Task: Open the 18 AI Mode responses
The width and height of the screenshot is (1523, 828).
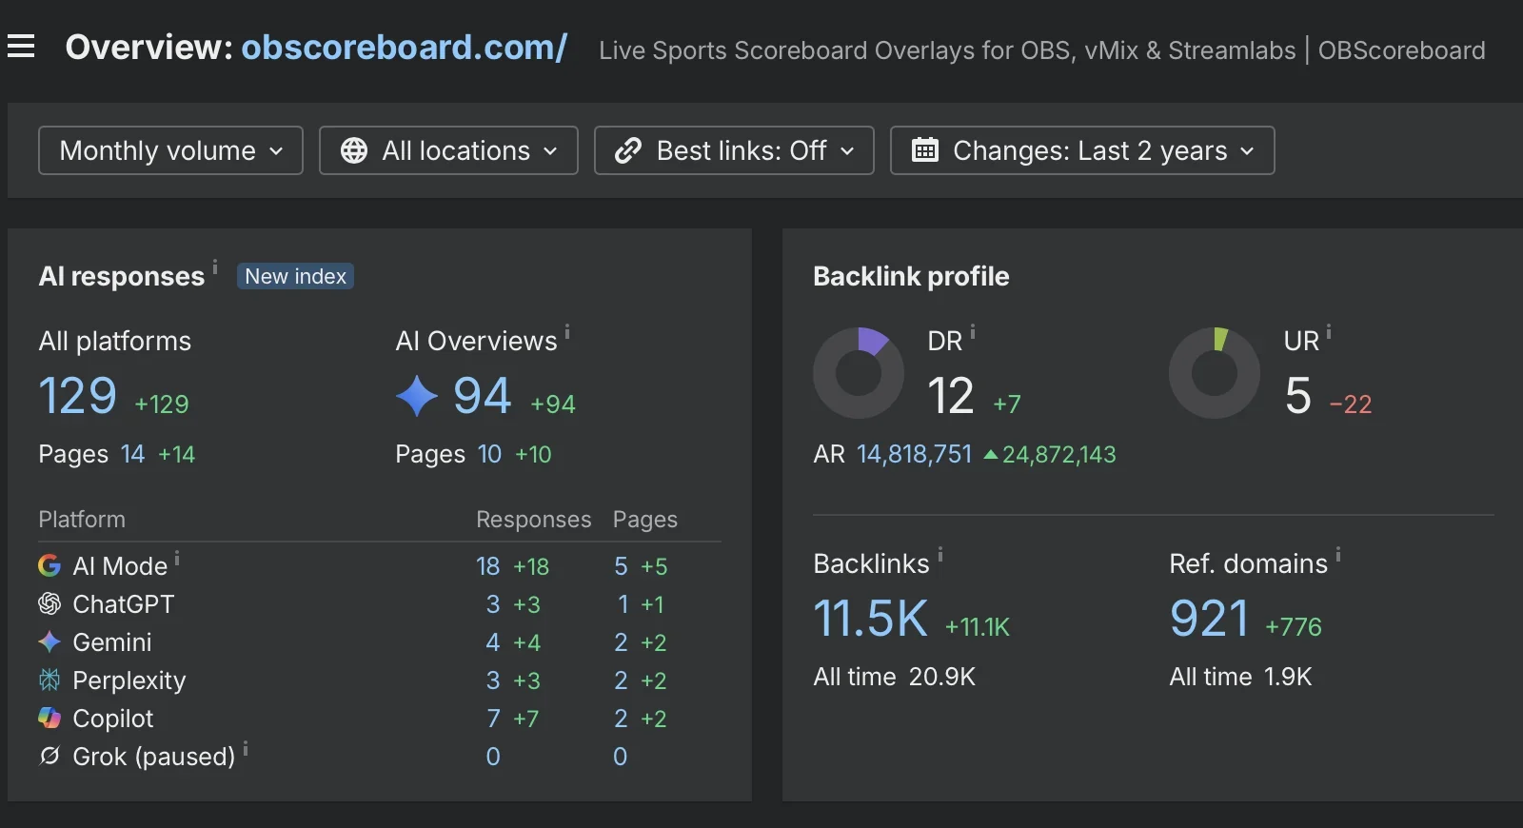Action: (488, 566)
